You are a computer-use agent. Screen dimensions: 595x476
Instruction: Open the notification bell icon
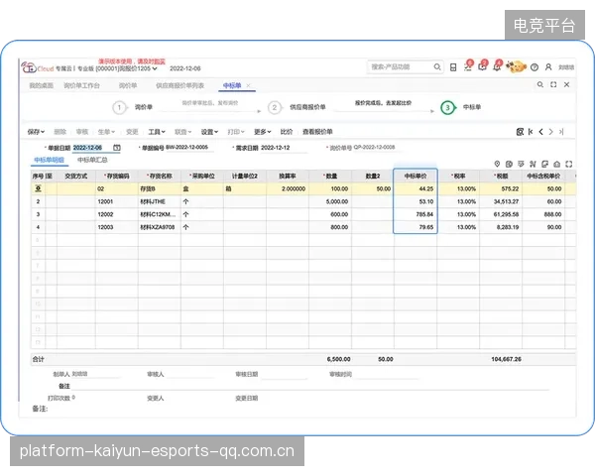pos(497,66)
